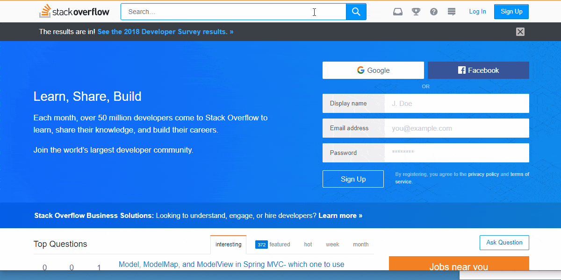Click the magnifying glass search button
The width and height of the screenshot is (561, 280).
point(356,12)
